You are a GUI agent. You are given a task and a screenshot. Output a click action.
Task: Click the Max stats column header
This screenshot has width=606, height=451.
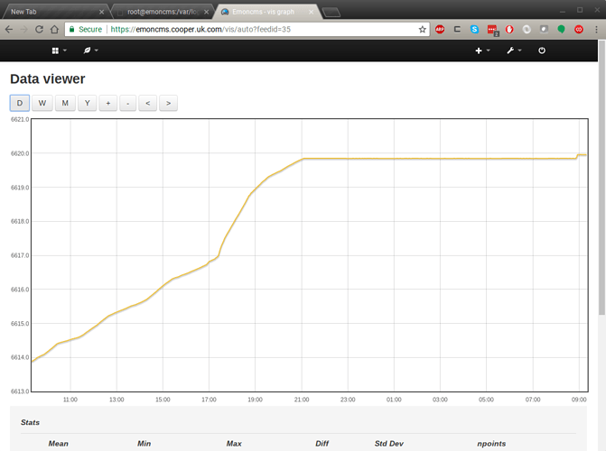click(x=234, y=444)
